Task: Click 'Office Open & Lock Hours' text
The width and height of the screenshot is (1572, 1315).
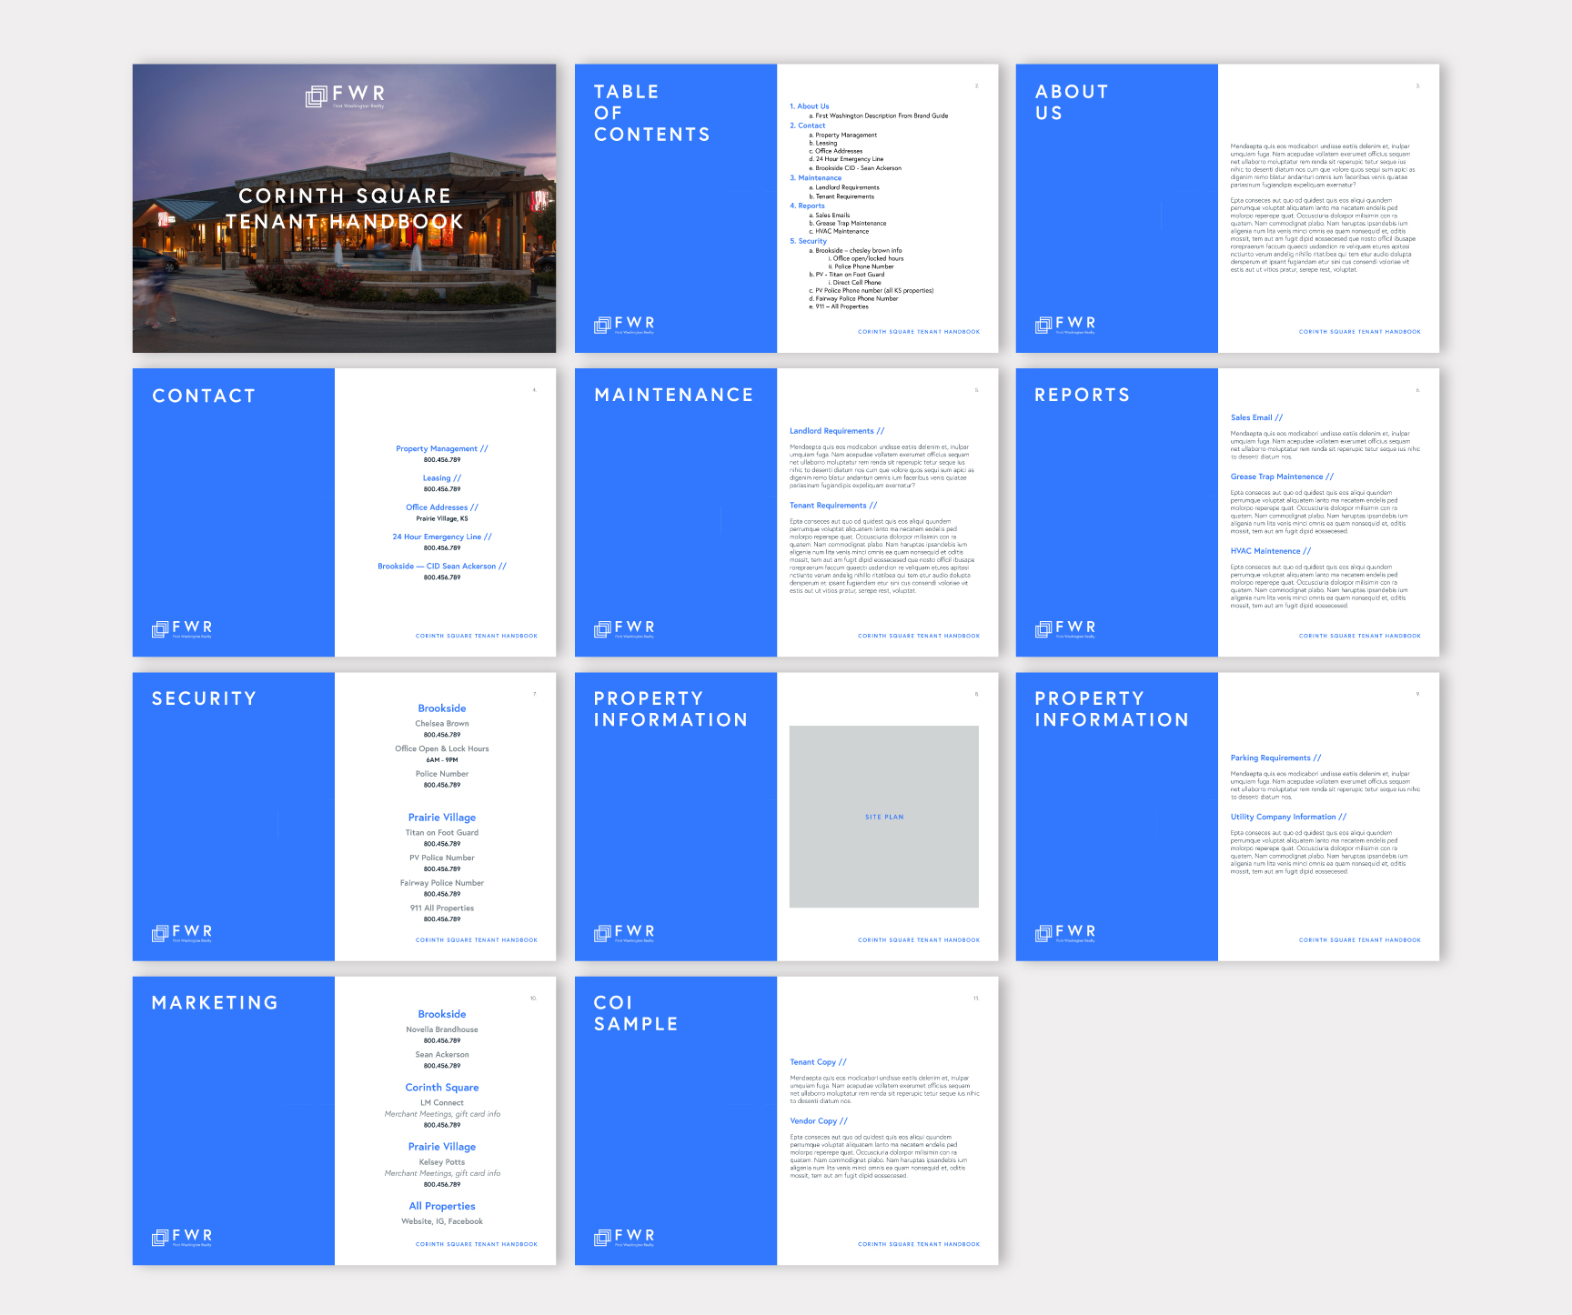Action: [442, 748]
